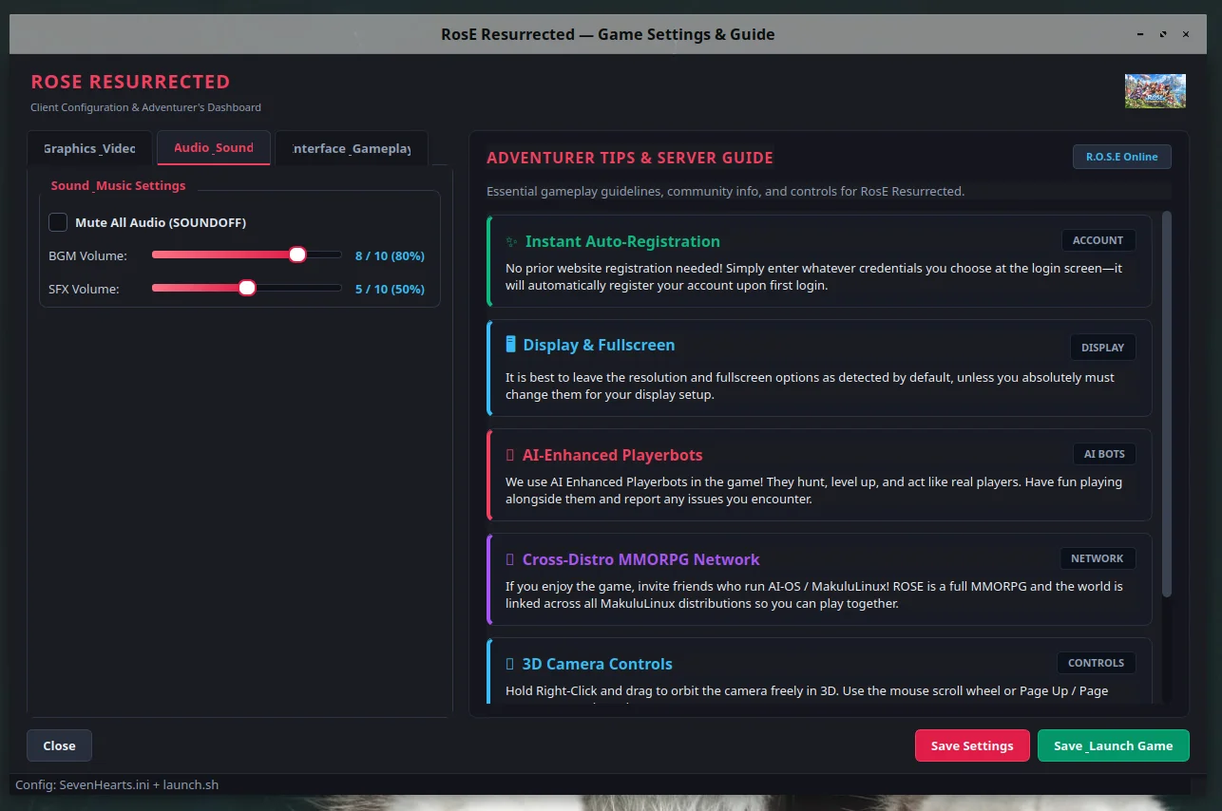
Task: Open the Interface_Gameplay tab
Action: pos(352,148)
